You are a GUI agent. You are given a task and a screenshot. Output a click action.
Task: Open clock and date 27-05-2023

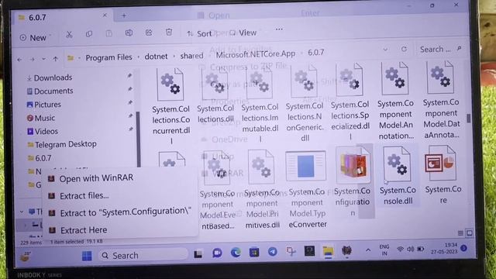(444, 248)
